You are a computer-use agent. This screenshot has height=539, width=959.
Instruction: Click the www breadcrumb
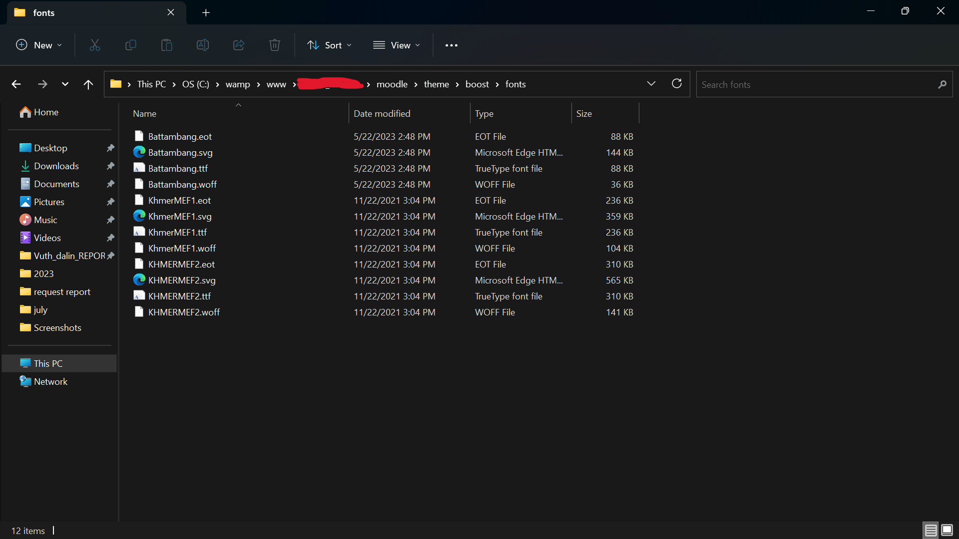click(276, 84)
